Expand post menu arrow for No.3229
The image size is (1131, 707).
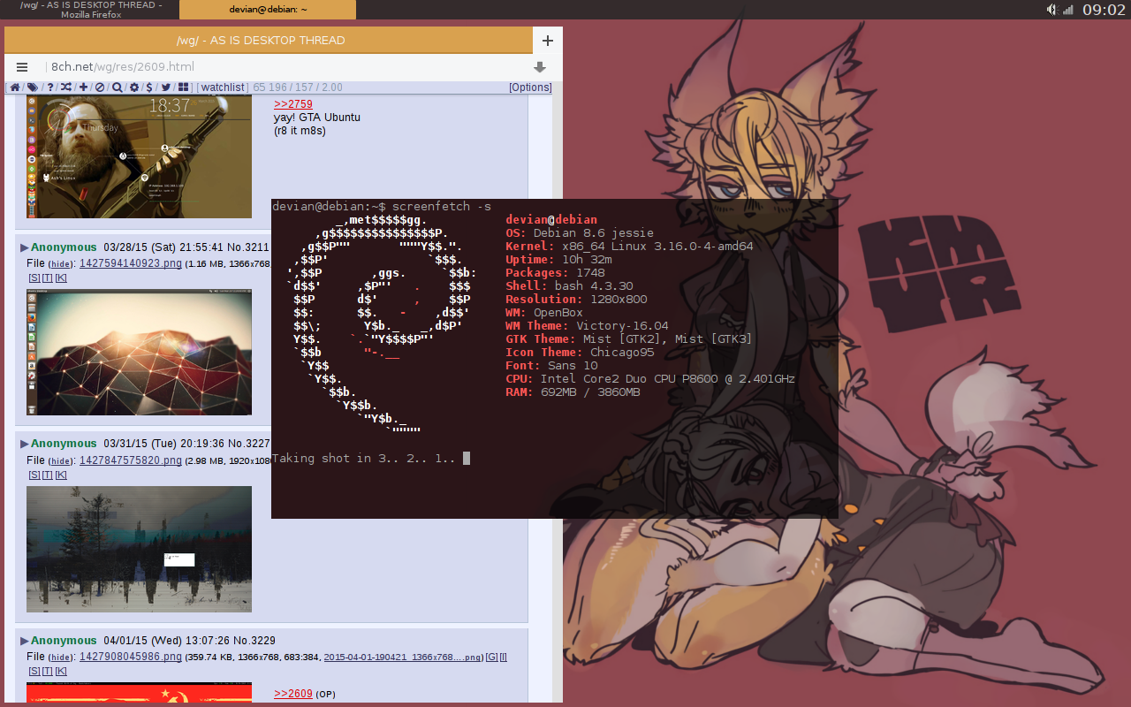[25, 641]
